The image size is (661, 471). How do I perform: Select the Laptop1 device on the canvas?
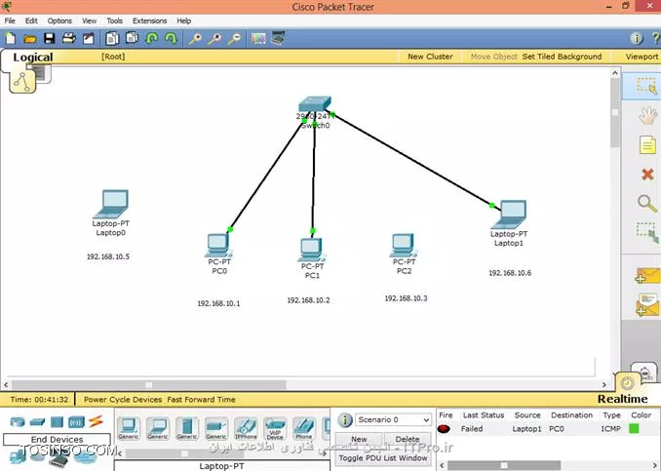click(x=511, y=214)
